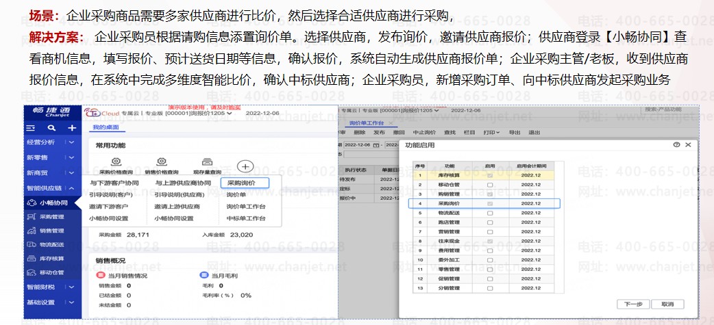
Task: Toggle the checked 库存核算 checkbox
Action: click(490, 175)
